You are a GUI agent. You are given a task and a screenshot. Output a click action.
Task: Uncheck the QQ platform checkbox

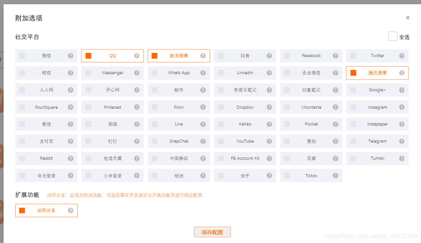(x=88, y=56)
